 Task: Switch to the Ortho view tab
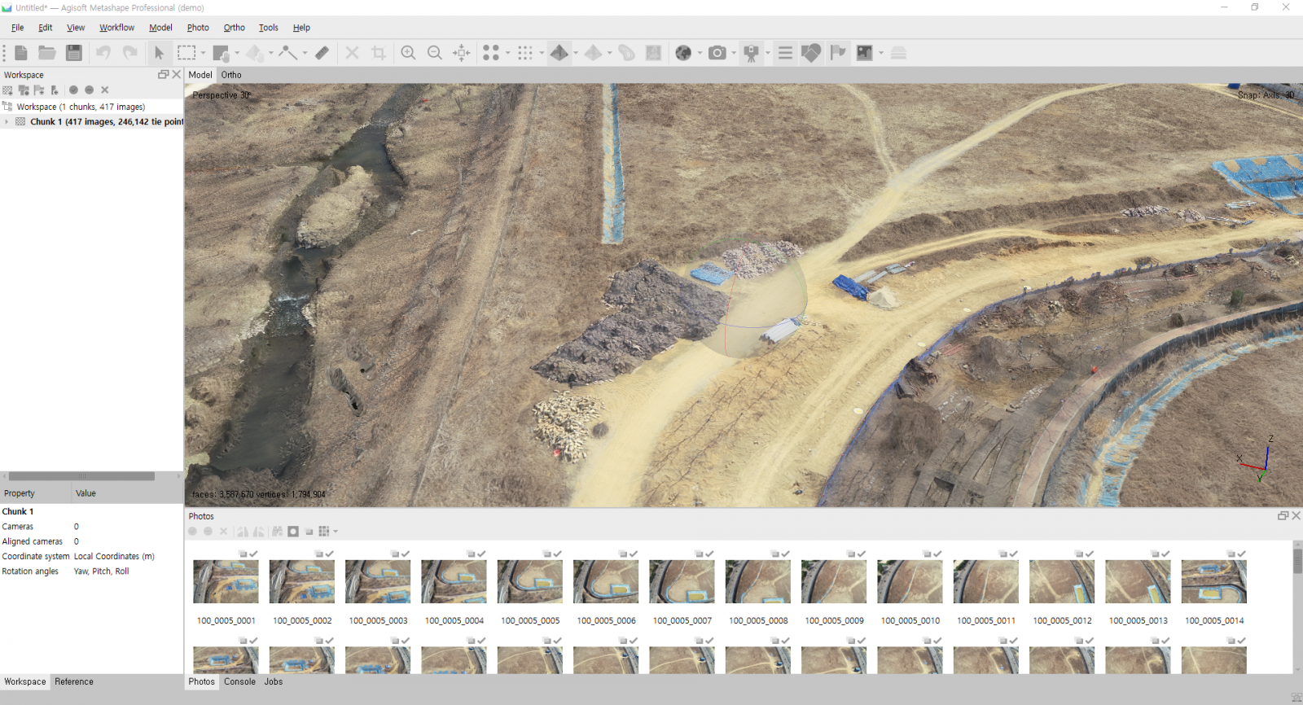[x=231, y=75]
